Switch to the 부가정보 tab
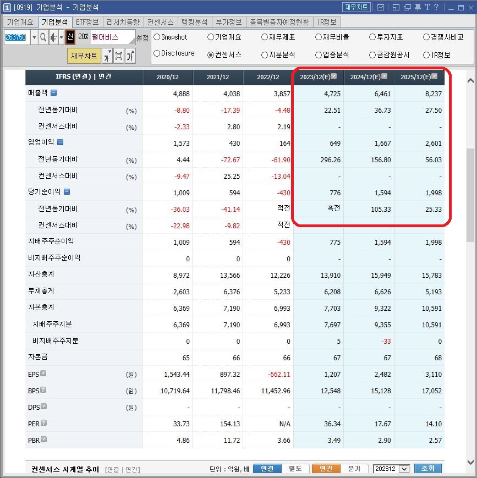 pos(229,22)
